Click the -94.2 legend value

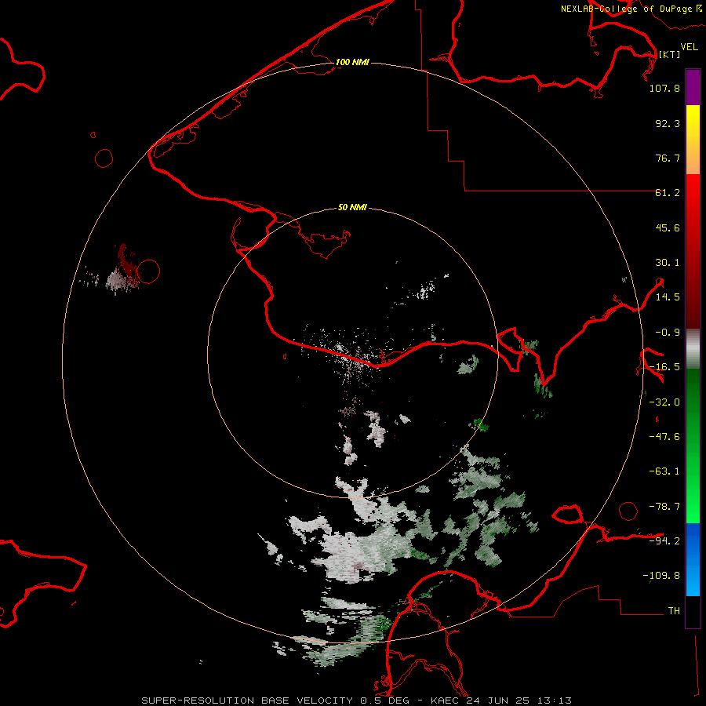(x=664, y=540)
